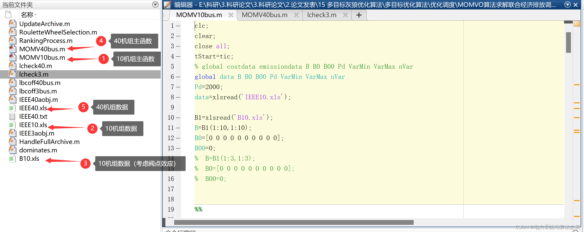Click the IEEE40aobj.m file icon
584x232 pixels.
coord(13,99)
